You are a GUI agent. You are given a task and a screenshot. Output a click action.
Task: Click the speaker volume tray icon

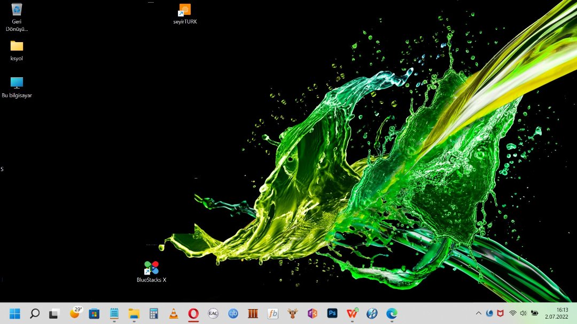tap(523, 313)
